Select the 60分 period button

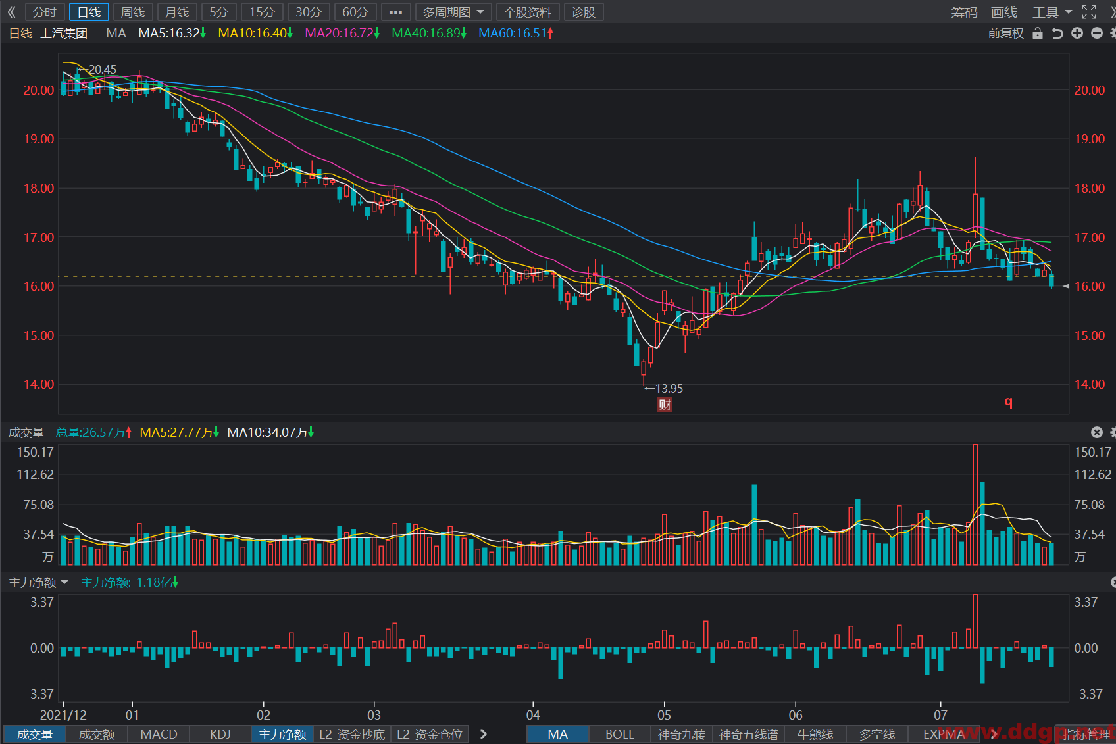[355, 12]
